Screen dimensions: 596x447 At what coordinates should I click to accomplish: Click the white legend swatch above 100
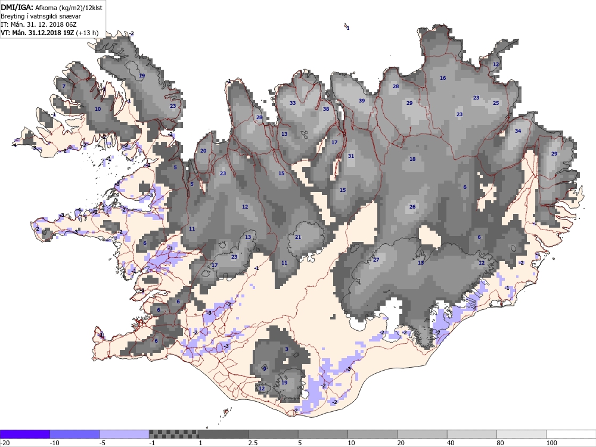(571, 434)
